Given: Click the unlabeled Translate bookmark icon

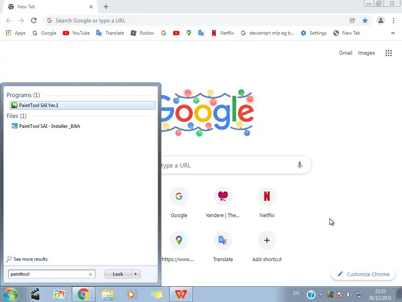Looking at the screenshot, I should point(201,33).
